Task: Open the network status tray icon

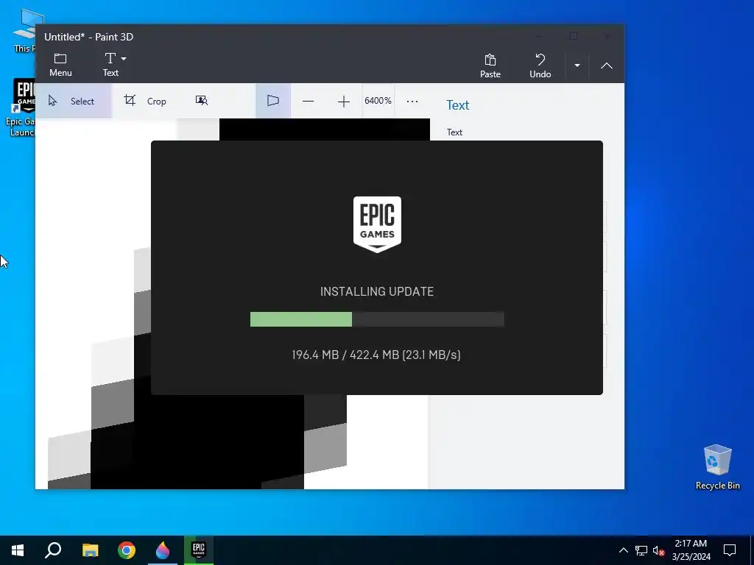Action: (641, 550)
